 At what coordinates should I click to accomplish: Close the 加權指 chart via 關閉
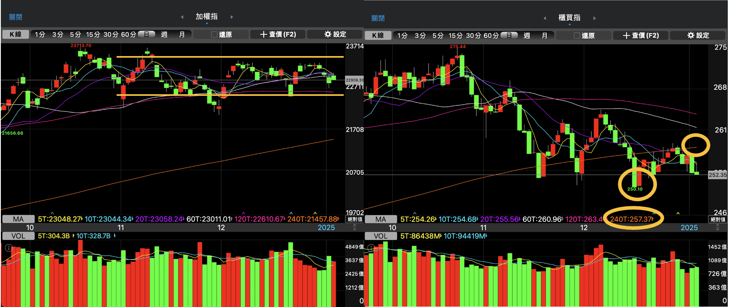[x=16, y=17]
